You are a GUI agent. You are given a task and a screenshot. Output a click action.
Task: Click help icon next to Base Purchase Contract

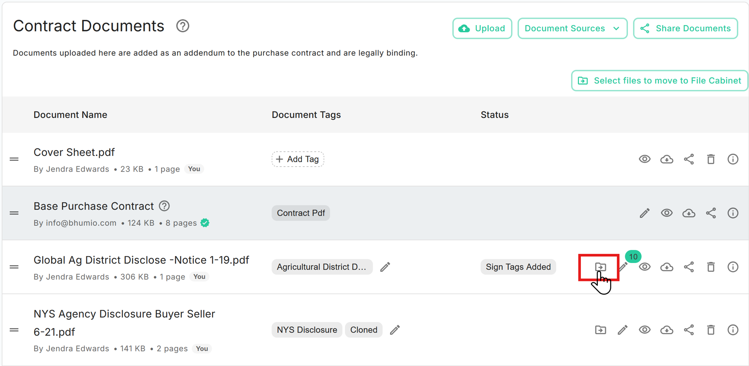[165, 206]
